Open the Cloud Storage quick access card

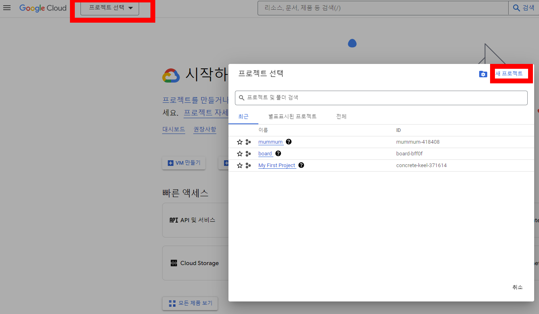196,263
